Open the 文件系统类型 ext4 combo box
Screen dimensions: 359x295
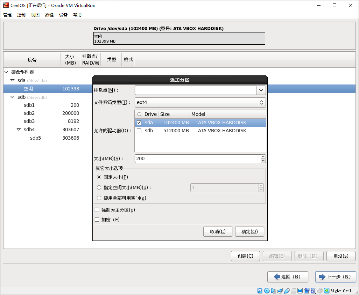click(200, 102)
